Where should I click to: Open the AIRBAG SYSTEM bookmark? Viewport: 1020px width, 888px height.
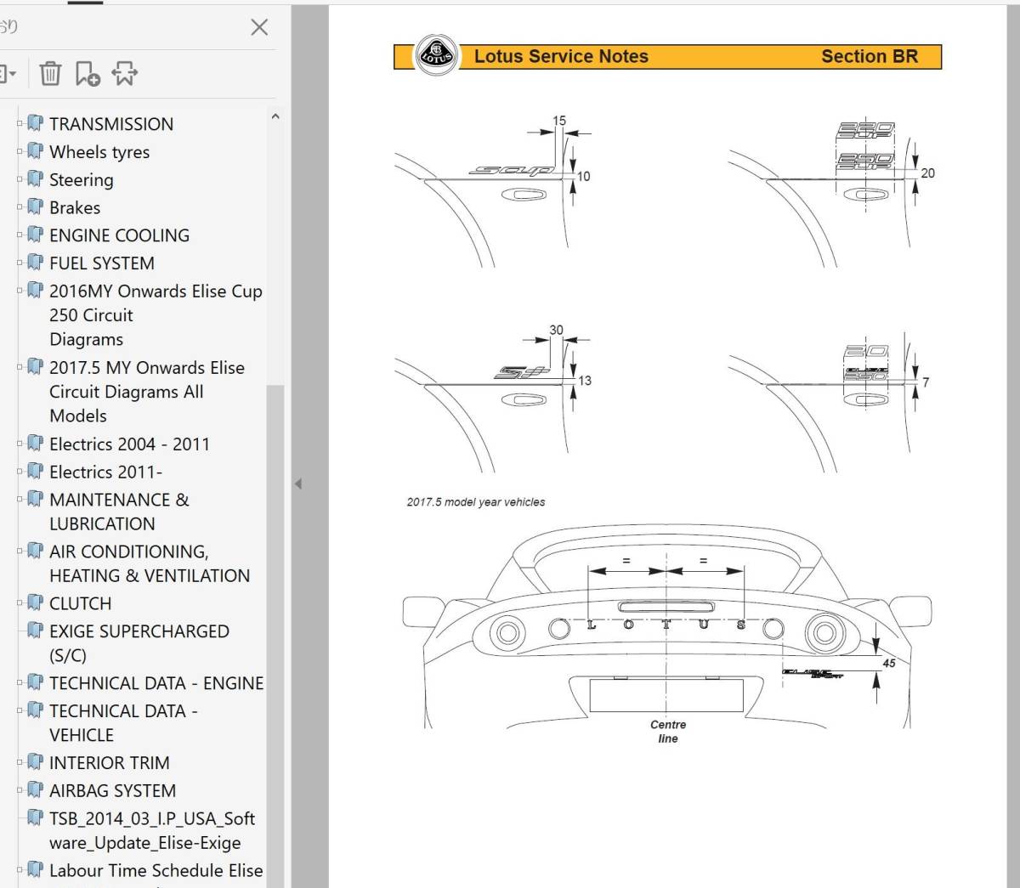[112, 791]
